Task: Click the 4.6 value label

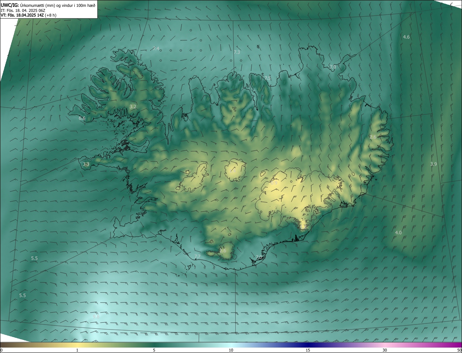Action: (406, 37)
